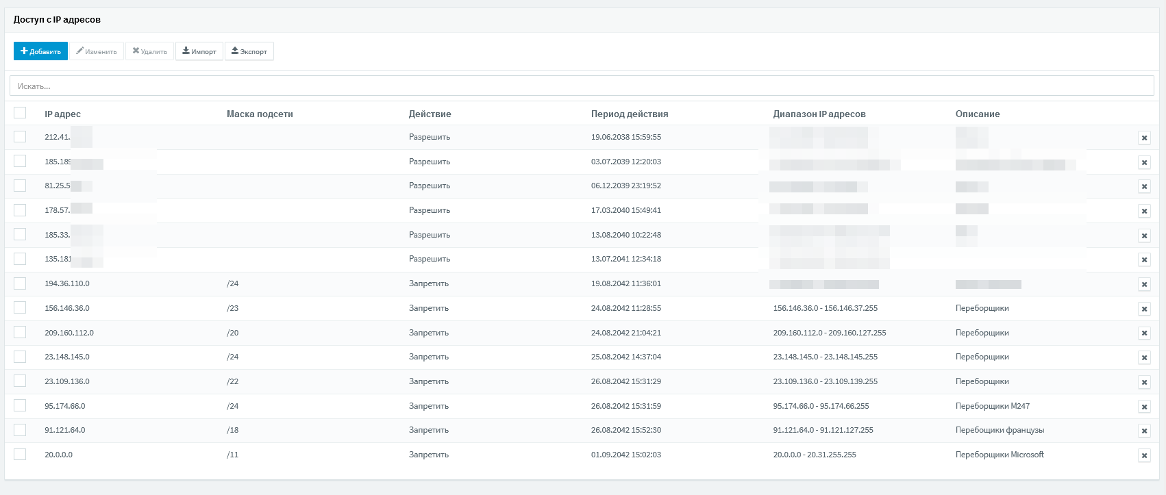Select checkbox for 20.0.0.0
This screenshot has height=495, width=1166.
point(20,454)
